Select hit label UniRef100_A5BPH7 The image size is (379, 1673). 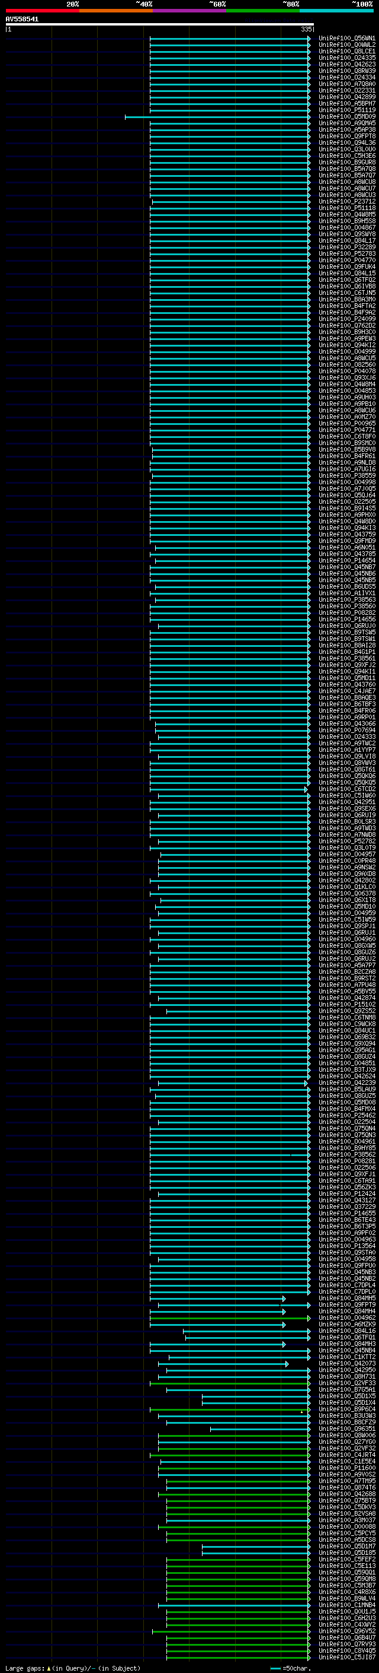click(x=347, y=103)
